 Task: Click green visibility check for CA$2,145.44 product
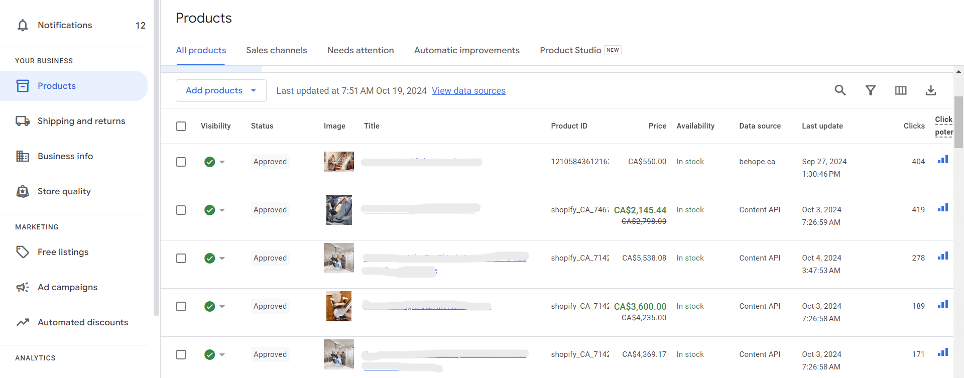coord(210,210)
